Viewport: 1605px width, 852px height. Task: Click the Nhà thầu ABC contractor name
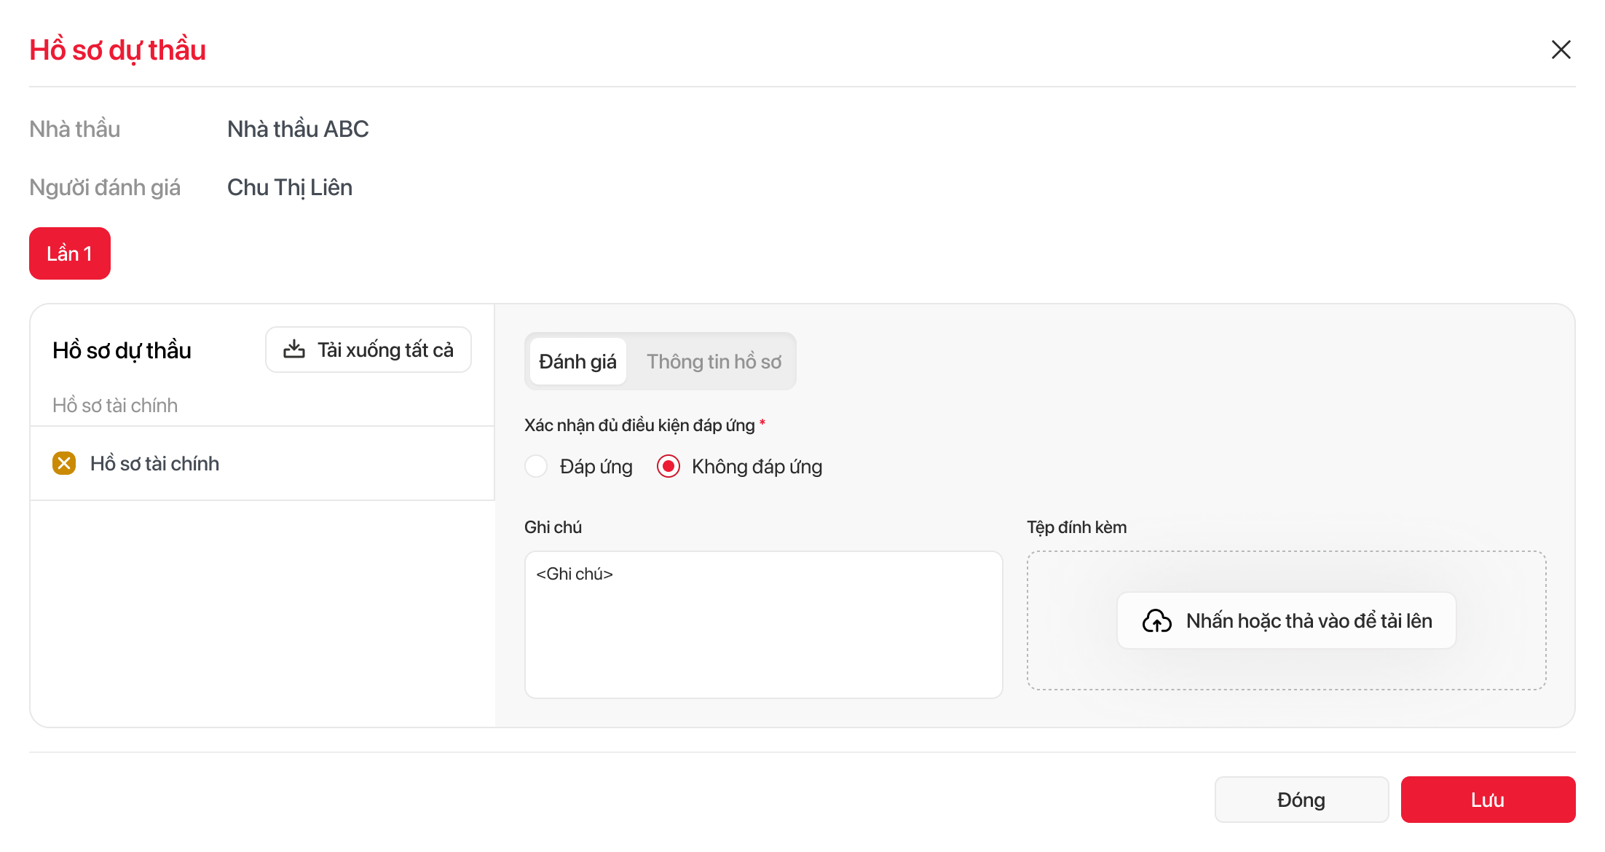click(x=298, y=129)
